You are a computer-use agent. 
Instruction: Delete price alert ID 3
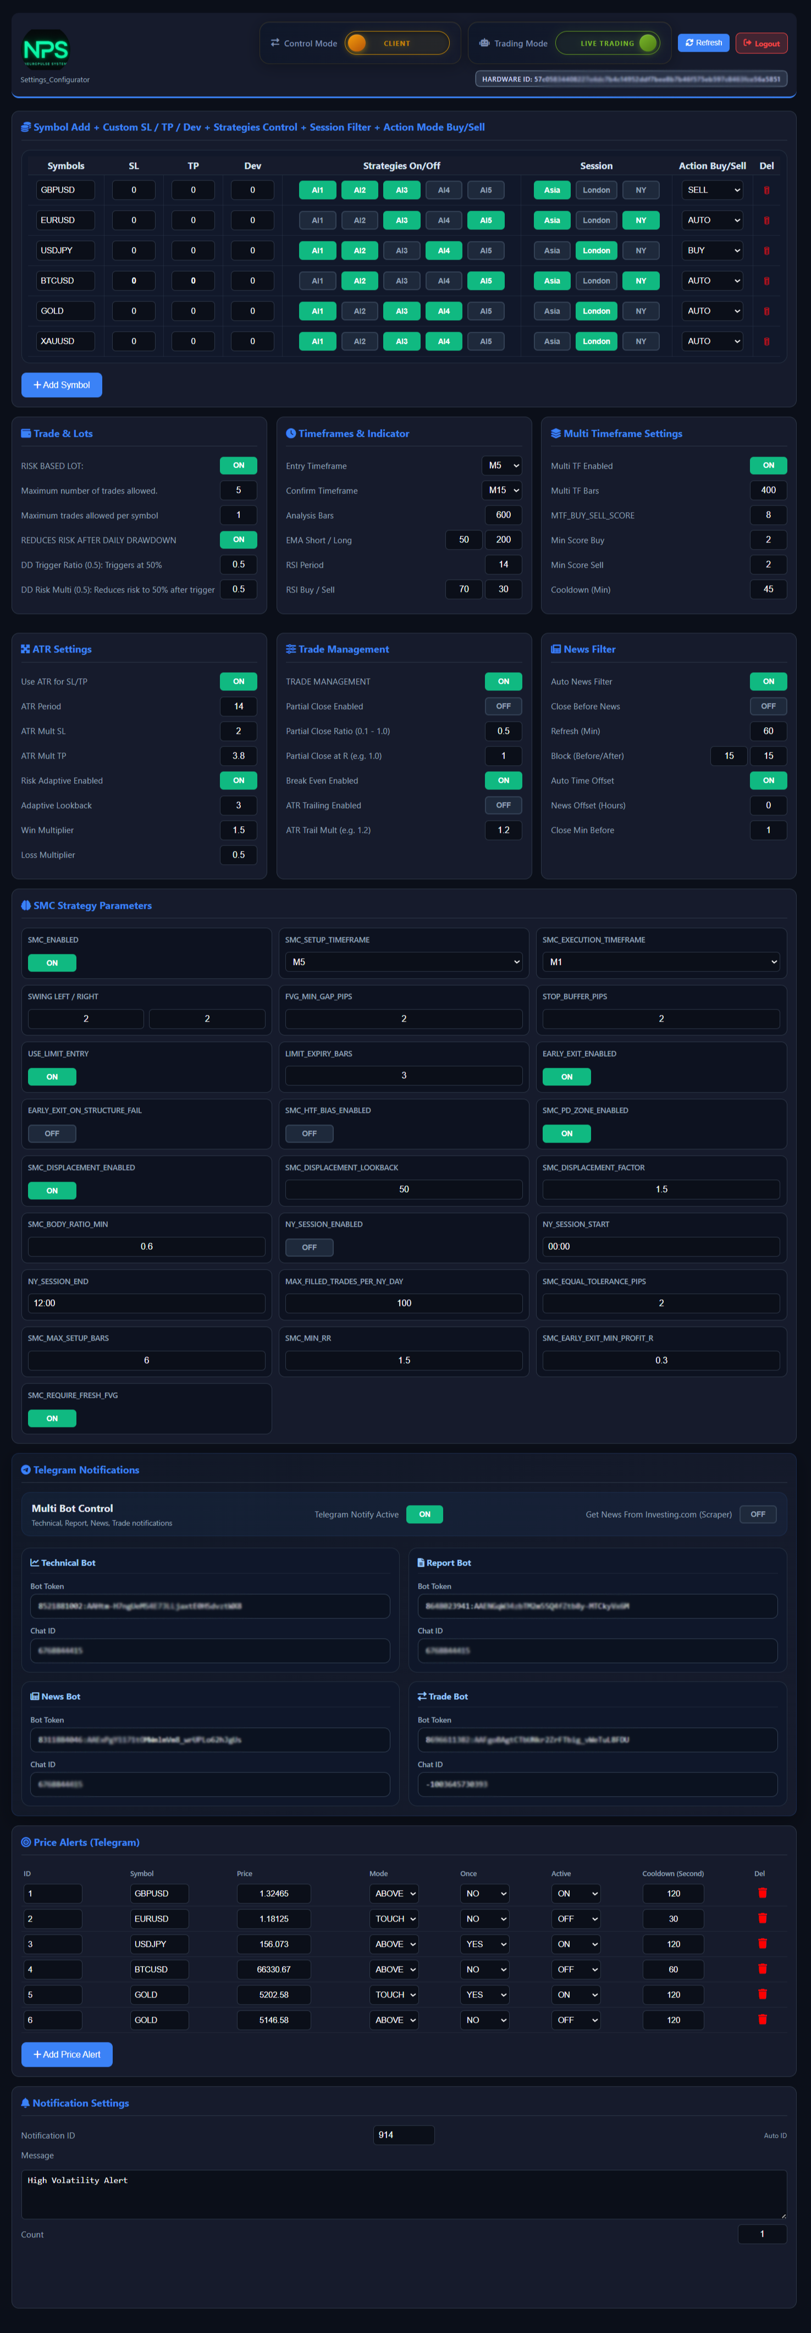762,1944
